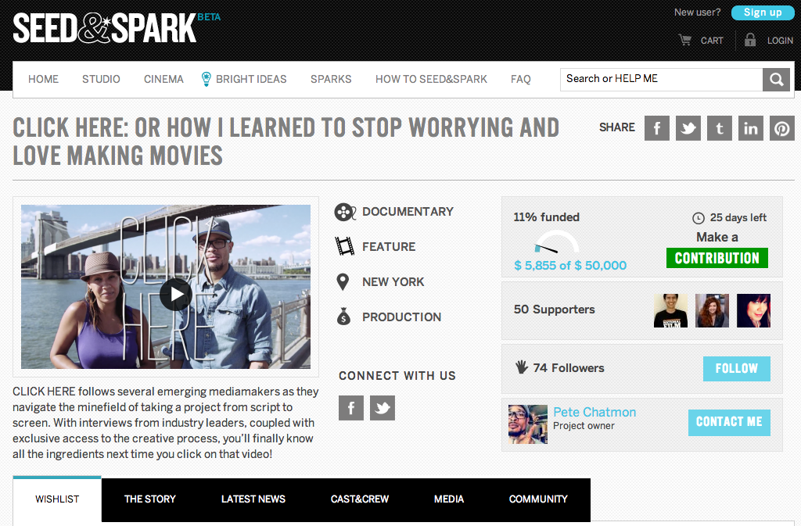View first supporter's avatar
This screenshot has width=801, height=526.
tap(670, 311)
